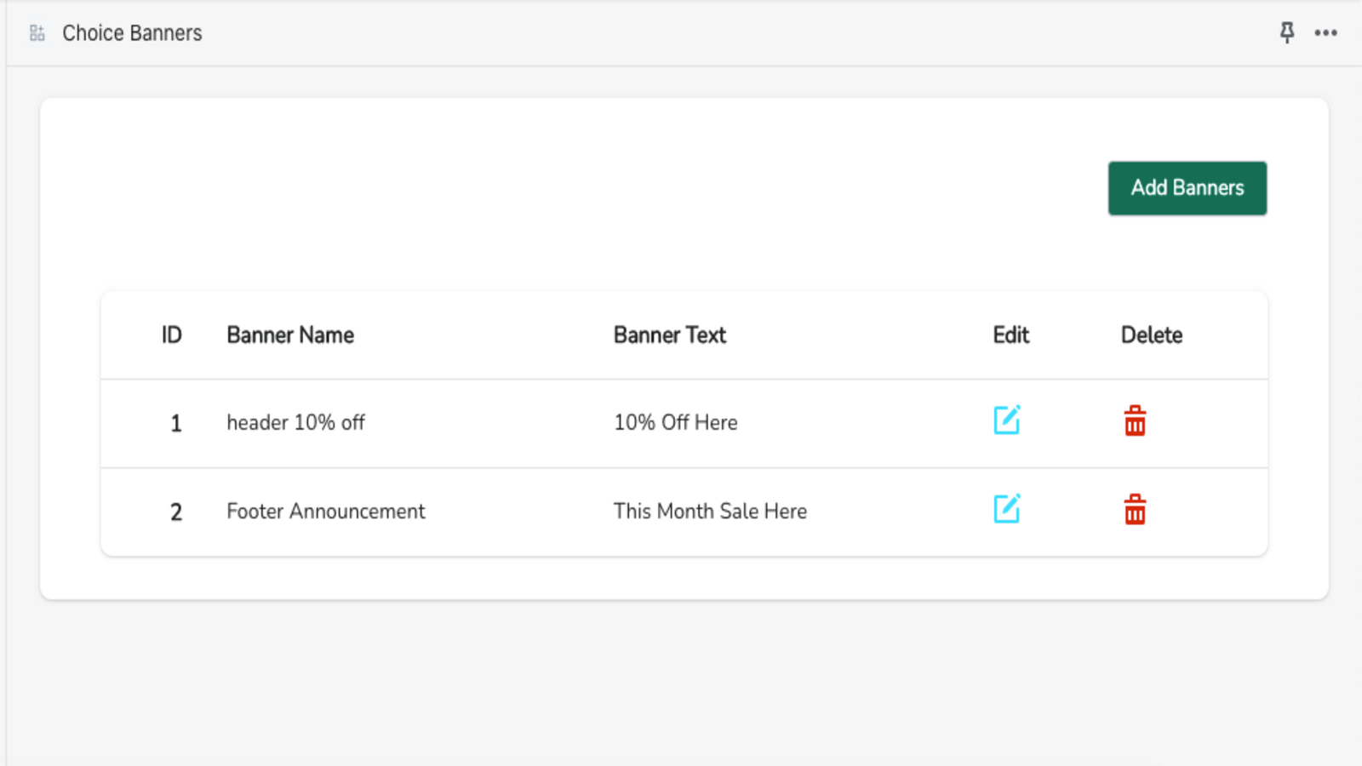1362x766 pixels.
Task: Click the Choice Banners title
Action: pyautogui.click(x=132, y=33)
